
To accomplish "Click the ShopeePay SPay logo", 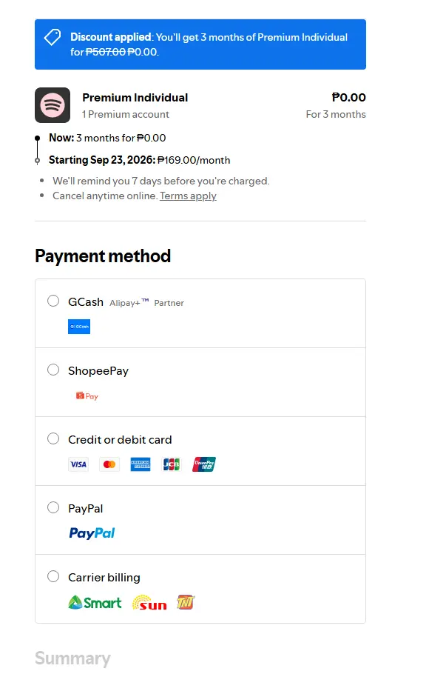I will (x=87, y=396).
